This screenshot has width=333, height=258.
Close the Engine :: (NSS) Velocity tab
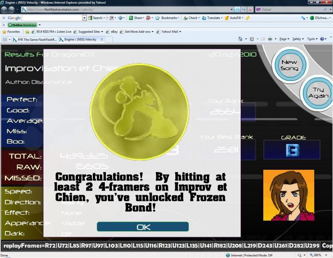point(102,39)
